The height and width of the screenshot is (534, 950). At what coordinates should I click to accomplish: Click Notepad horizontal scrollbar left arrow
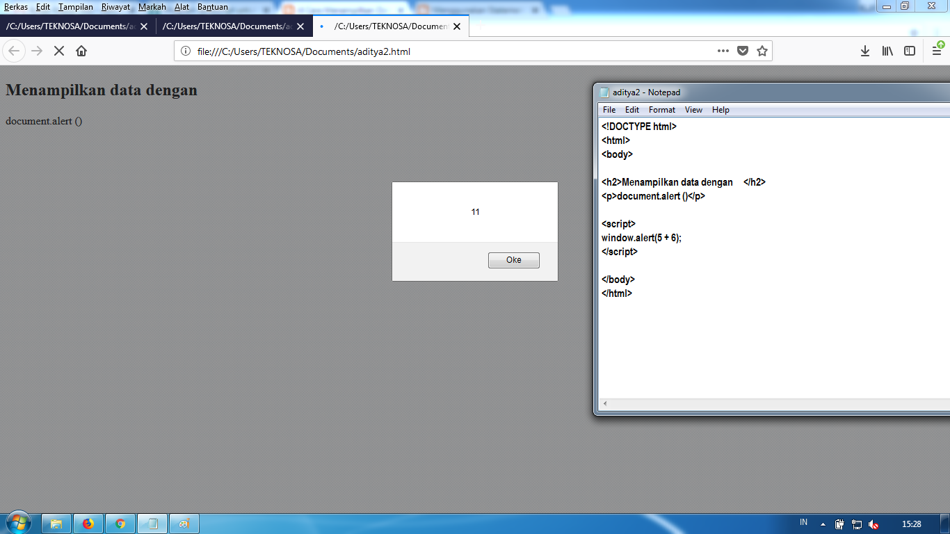point(604,403)
